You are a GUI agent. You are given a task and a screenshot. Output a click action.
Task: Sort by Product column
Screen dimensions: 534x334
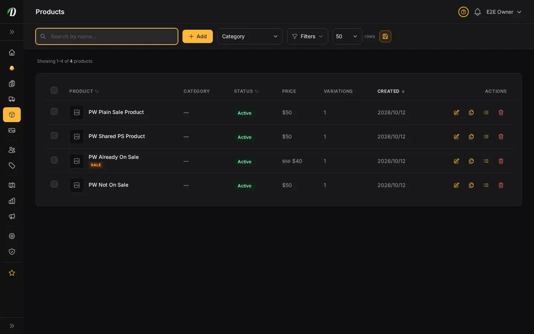point(84,91)
